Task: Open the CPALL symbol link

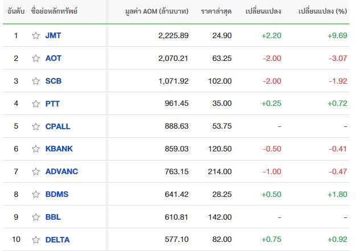Action: pos(58,126)
